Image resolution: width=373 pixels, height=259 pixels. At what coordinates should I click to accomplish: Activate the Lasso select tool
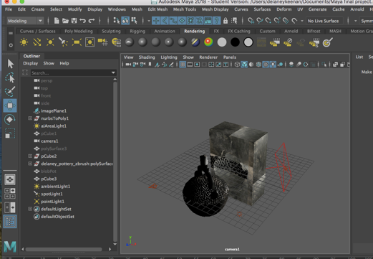[10, 77]
